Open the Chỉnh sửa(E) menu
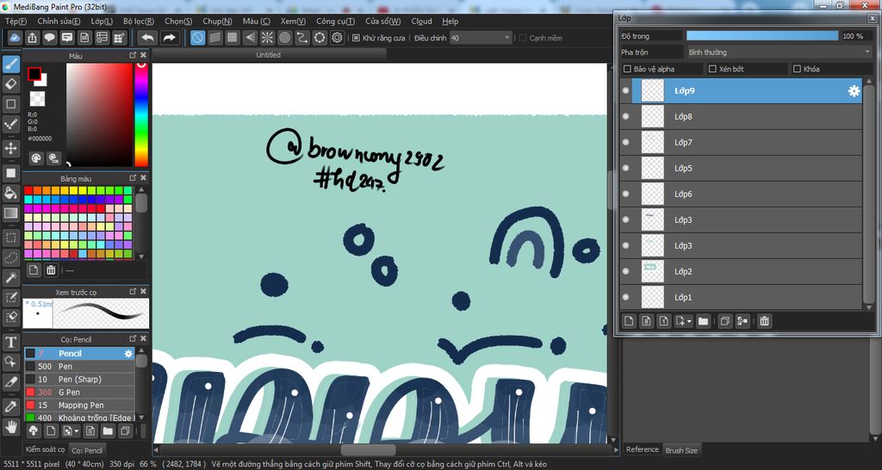The height and width of the screenshot is (470, 882). tap(59, 22)
